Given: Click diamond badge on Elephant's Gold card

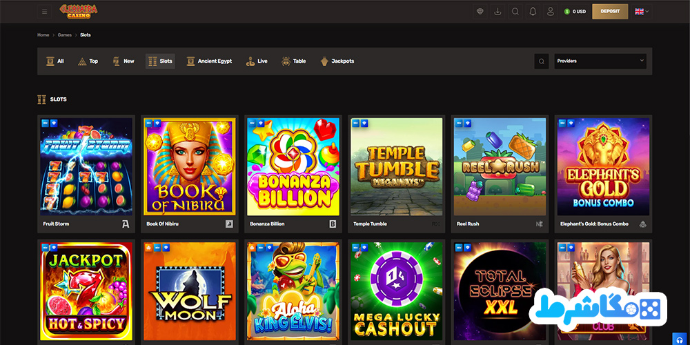Looking at the screenshot, I should coord(571,124).
